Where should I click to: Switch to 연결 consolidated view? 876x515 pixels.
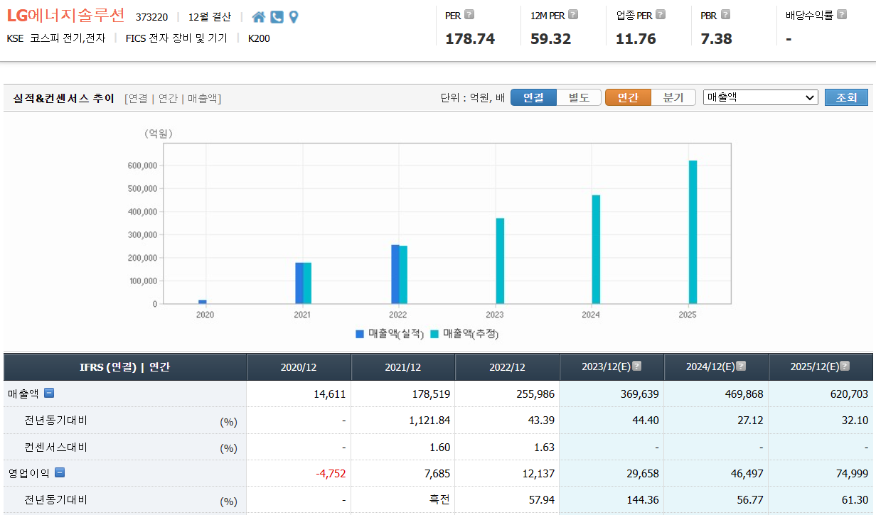pos(533,97)
